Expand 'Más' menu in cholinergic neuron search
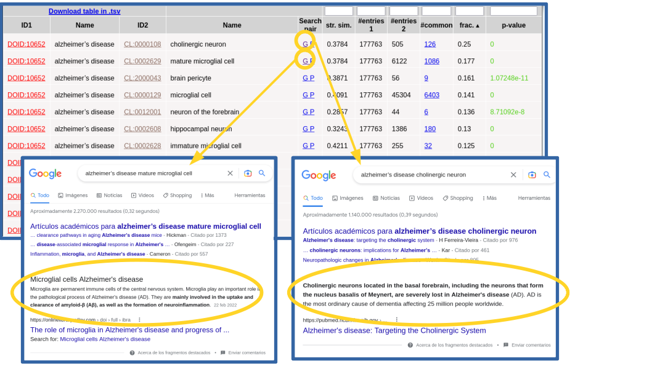The image size is (652, 366). point(489,198)
